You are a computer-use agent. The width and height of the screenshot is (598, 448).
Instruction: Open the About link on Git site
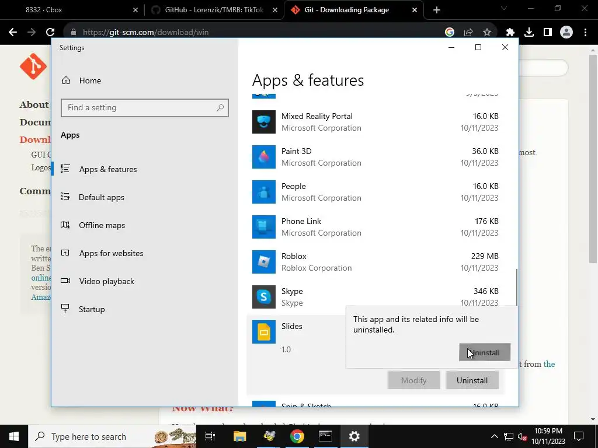coord(34,105)
